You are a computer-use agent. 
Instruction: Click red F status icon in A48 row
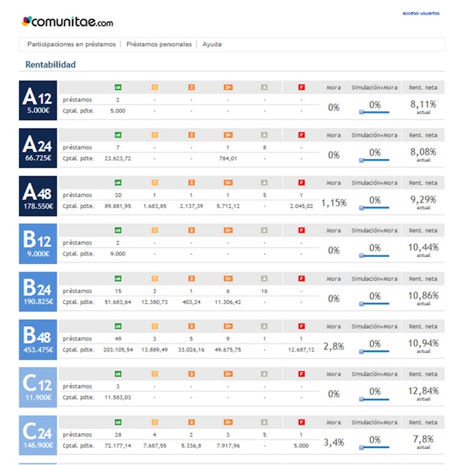(x=301, y=183)
